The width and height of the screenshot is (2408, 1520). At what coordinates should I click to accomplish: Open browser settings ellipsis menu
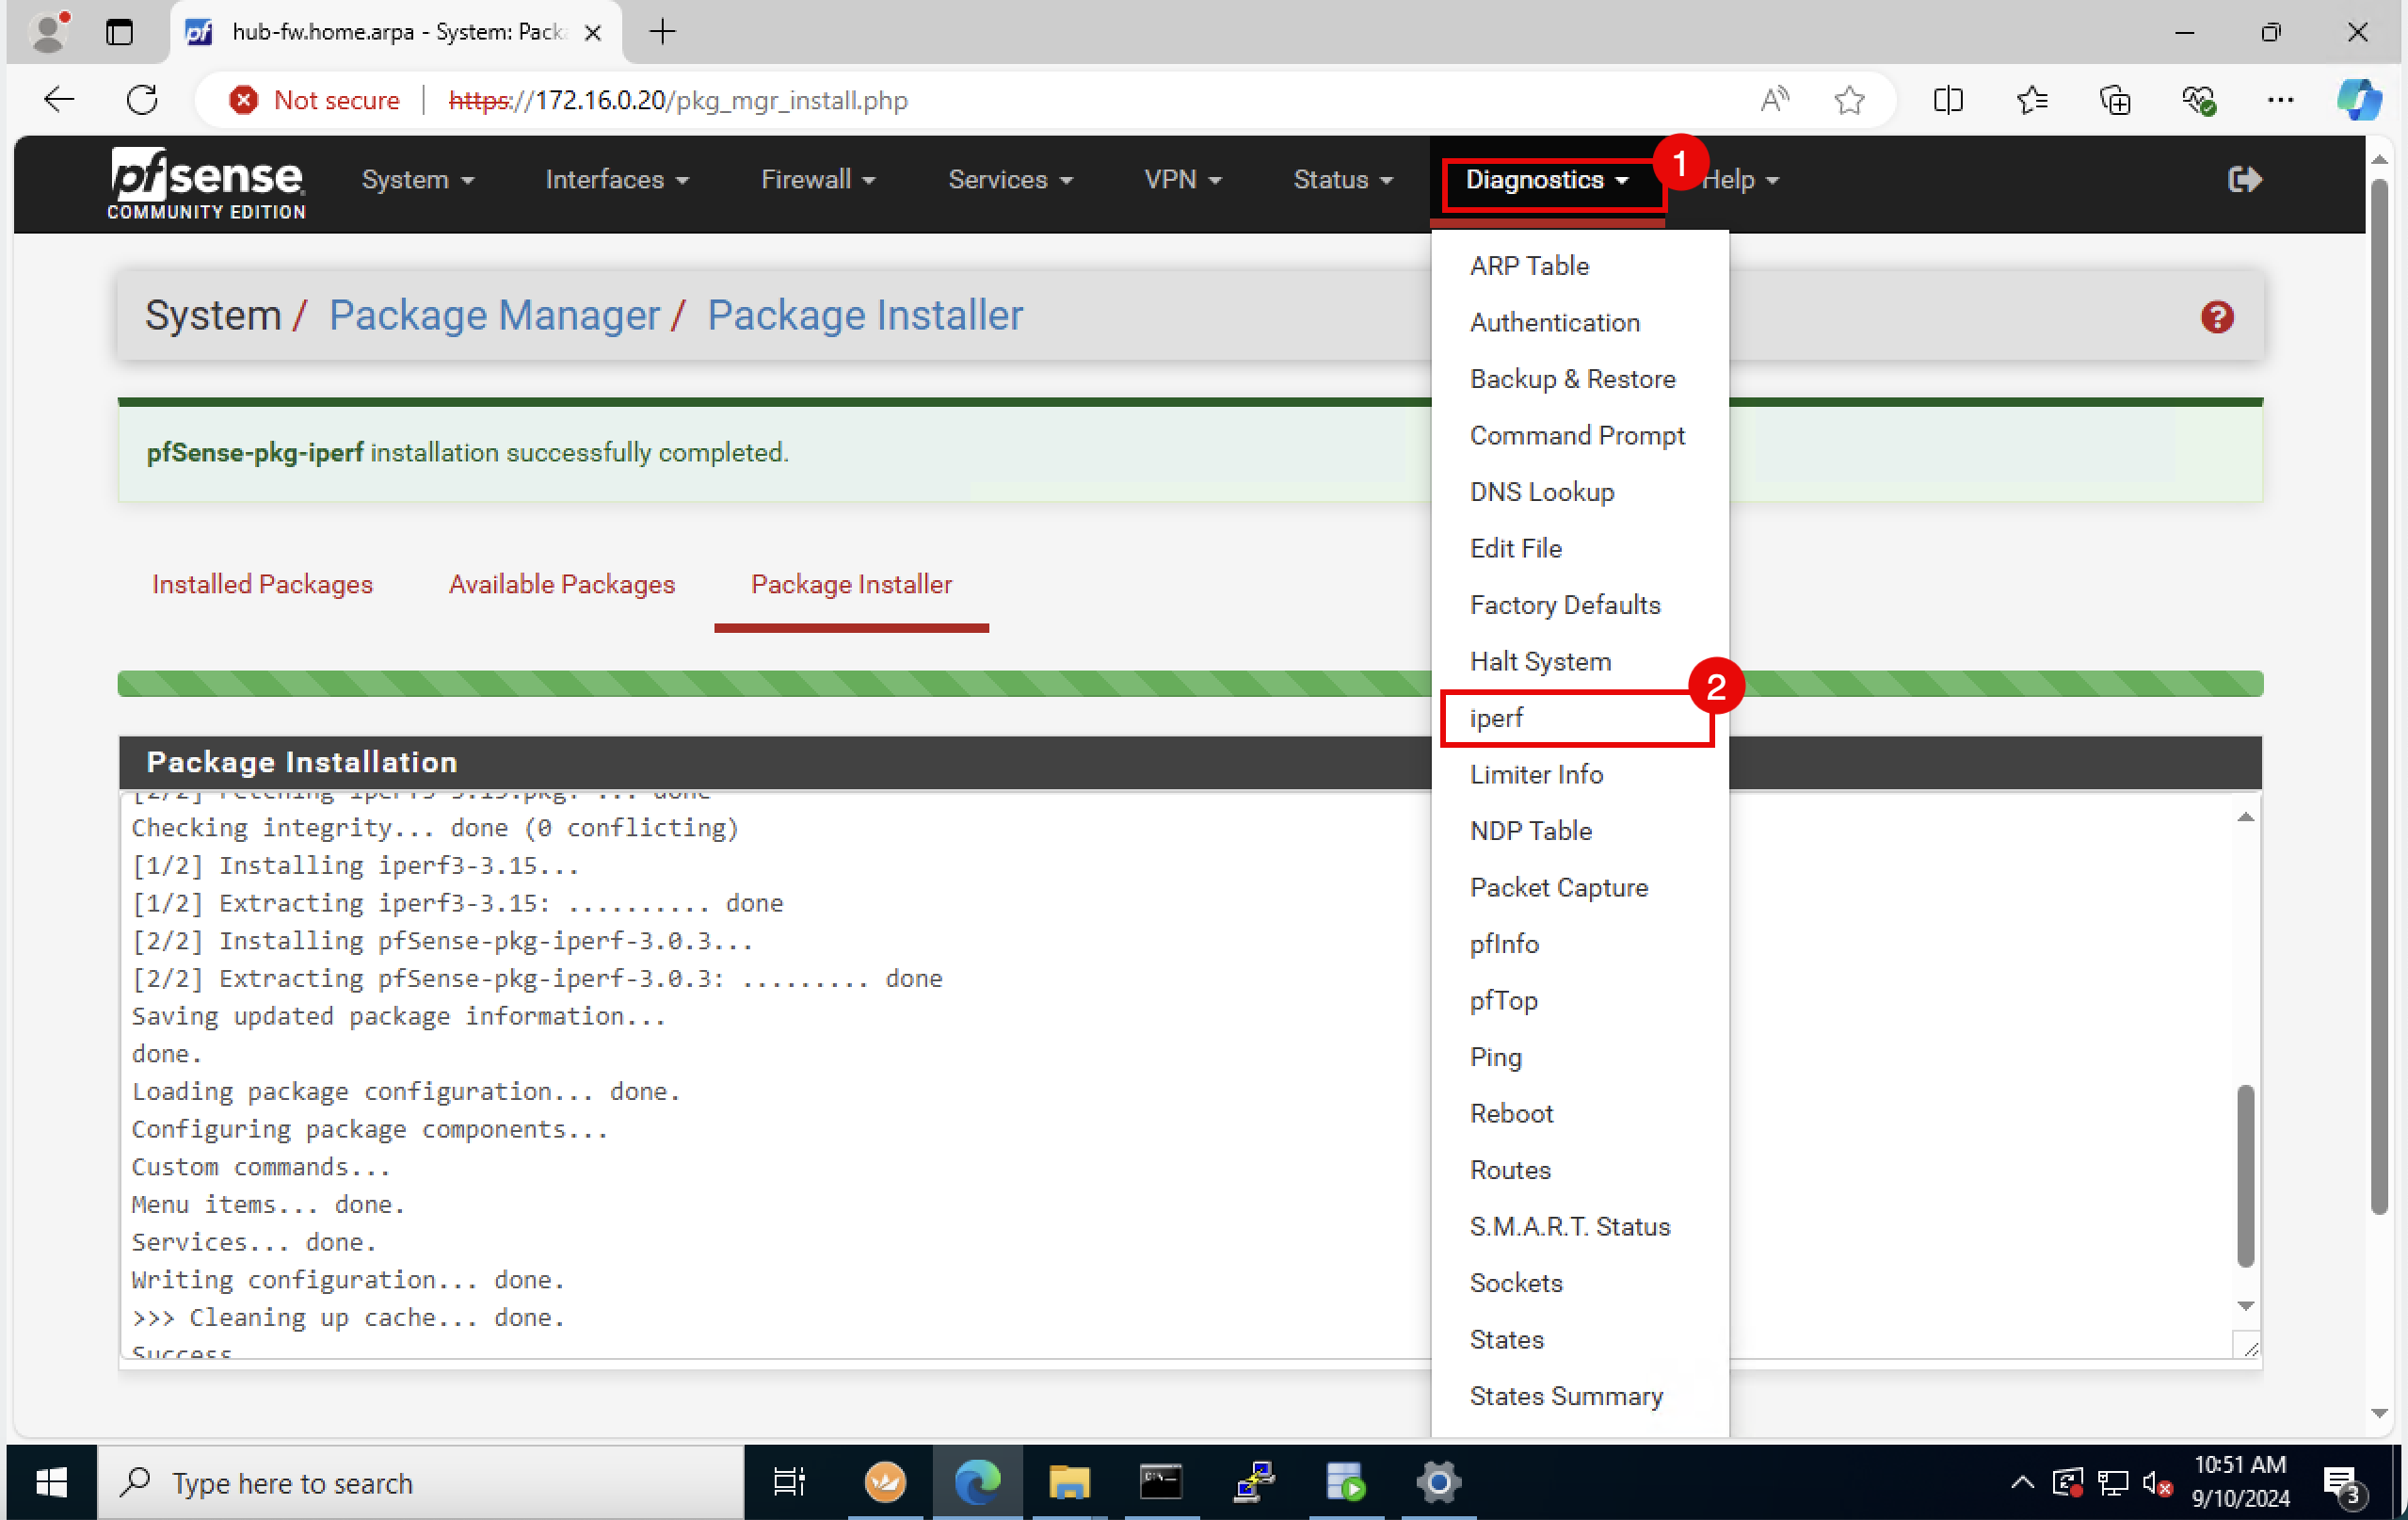click(2280, 100)
